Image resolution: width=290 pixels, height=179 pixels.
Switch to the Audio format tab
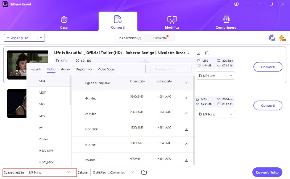65,69
